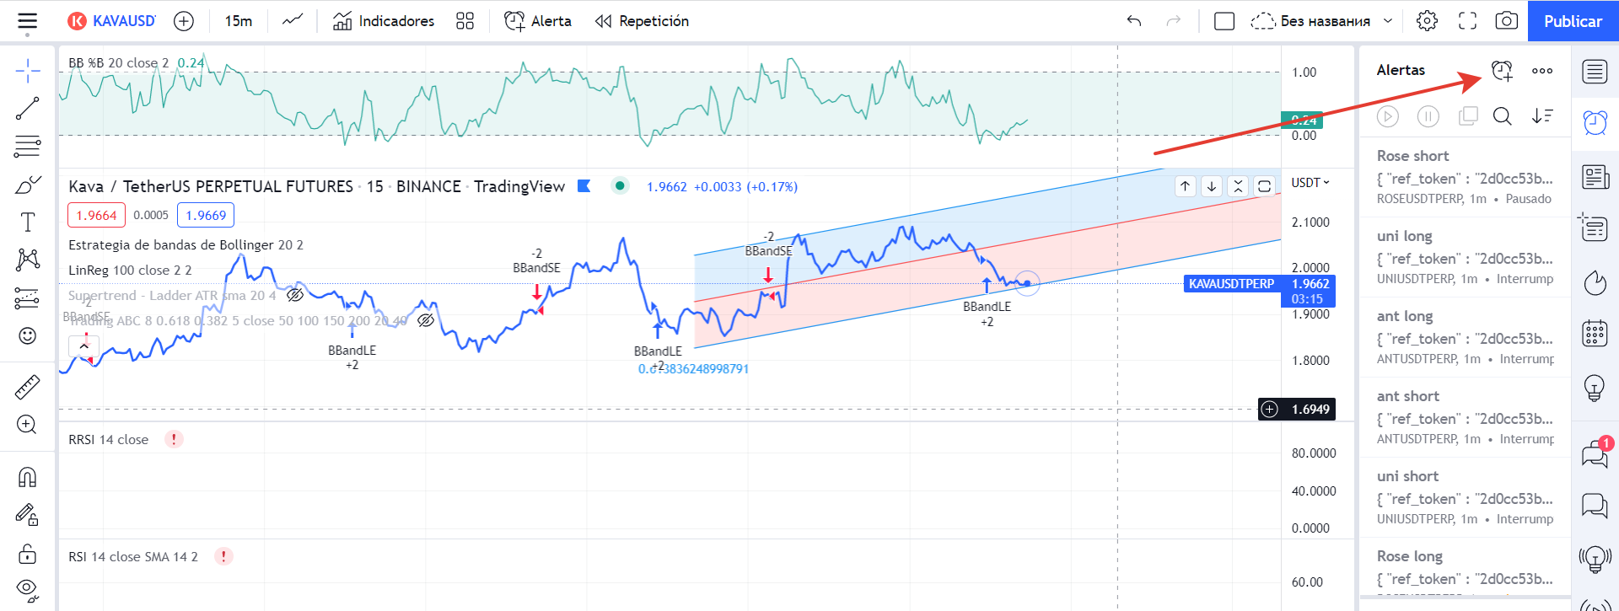
Task: Click the sell price 1.9664 button
Action: (x=96, y=215)
